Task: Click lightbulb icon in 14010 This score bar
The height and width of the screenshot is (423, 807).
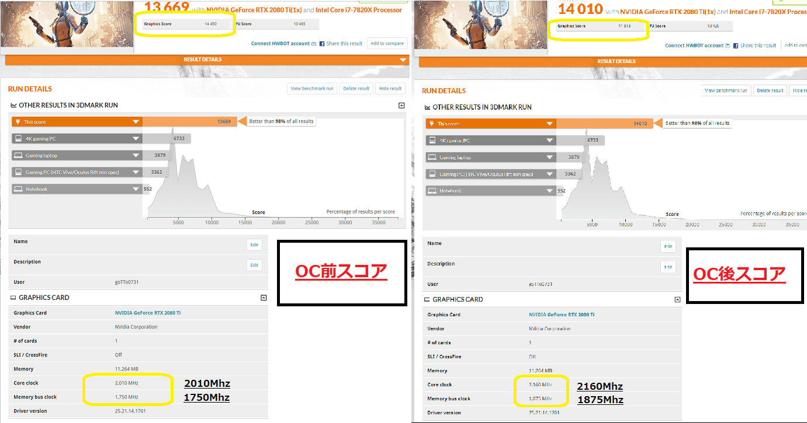Action: point(432,124)
